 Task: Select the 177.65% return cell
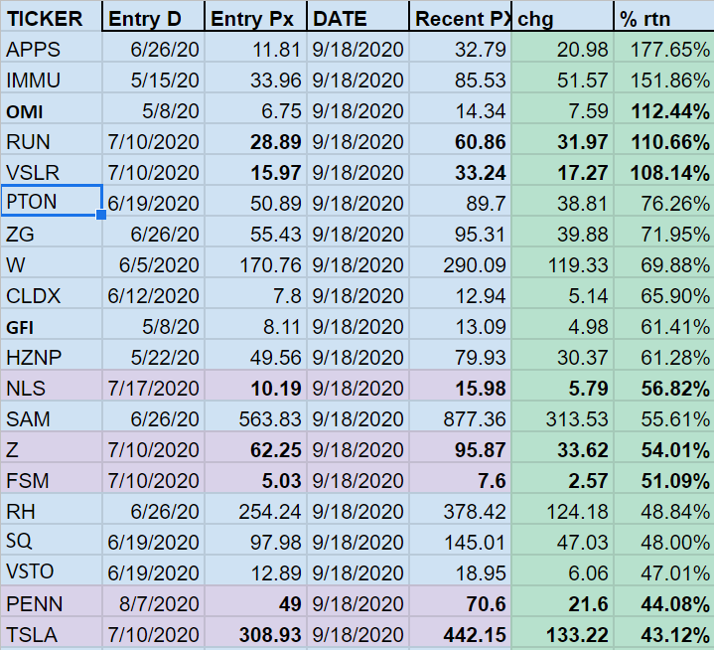[664, 48]
